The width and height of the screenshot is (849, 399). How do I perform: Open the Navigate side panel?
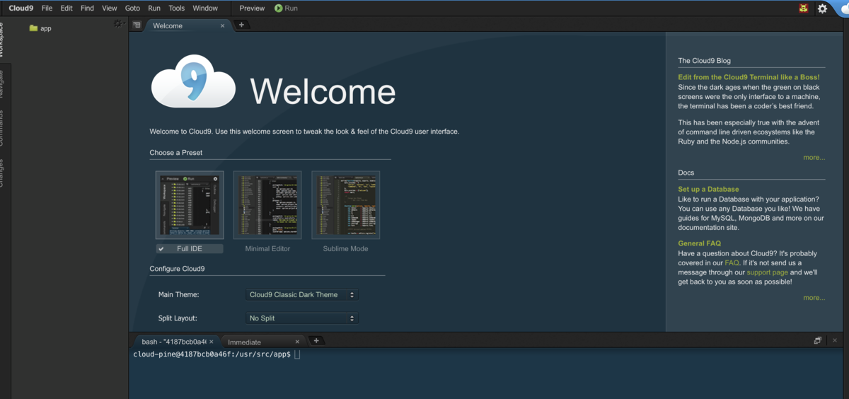tap(2, 82)
